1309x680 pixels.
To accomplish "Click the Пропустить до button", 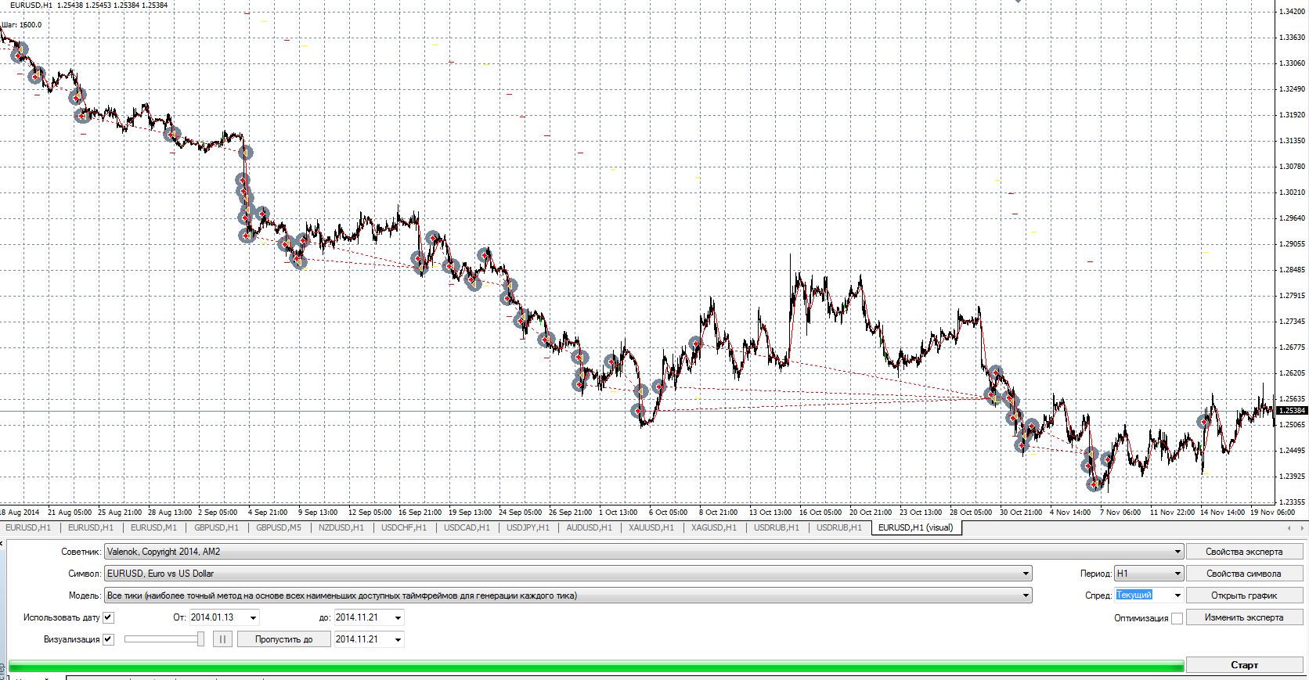I will tap(284, 639).
